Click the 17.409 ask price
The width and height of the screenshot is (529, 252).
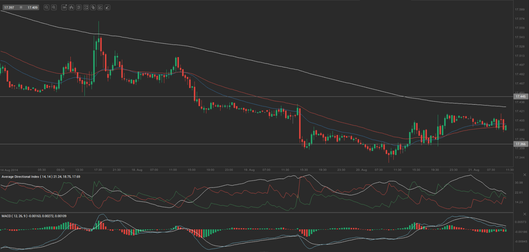[32, 7]
